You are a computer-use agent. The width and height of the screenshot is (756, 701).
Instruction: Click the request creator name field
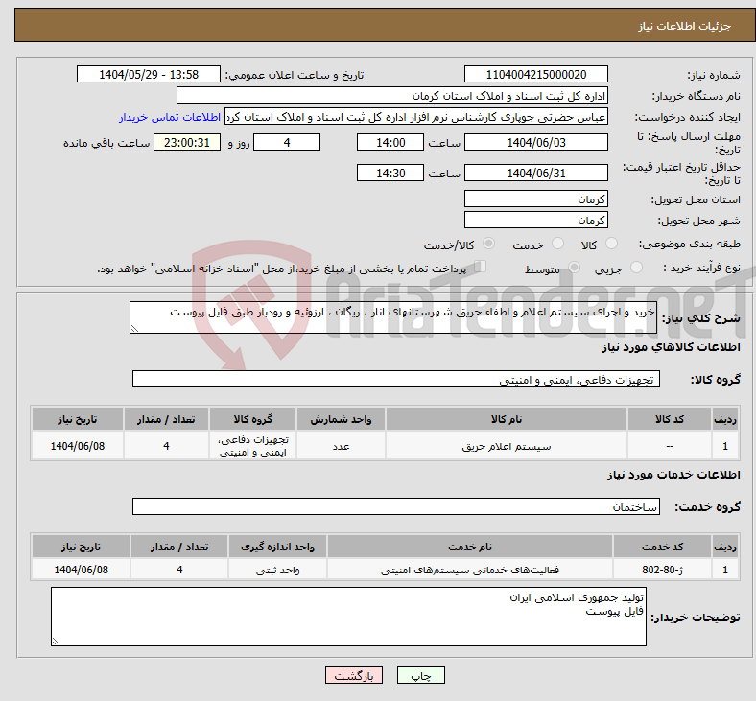(x=416, y=117)
